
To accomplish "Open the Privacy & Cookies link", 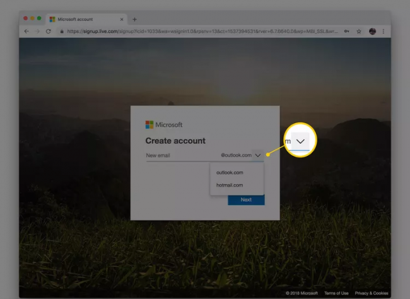I will [372, 293].
